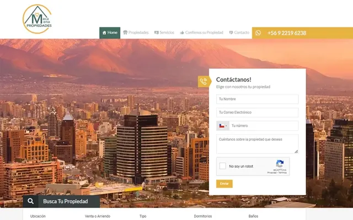Screen dimensions: 353x220
Task: Open the Chile flag country code dropdown
Action: pyautogui.click(x=223, y=126)
